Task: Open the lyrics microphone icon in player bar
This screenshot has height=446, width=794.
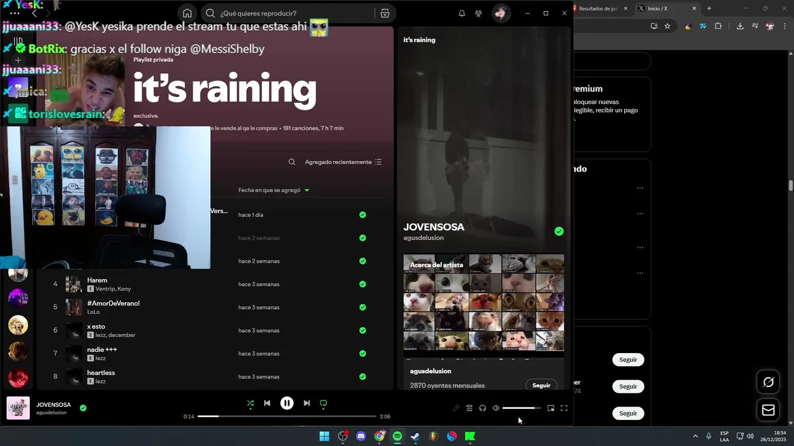Action: (x=456, y=408)
